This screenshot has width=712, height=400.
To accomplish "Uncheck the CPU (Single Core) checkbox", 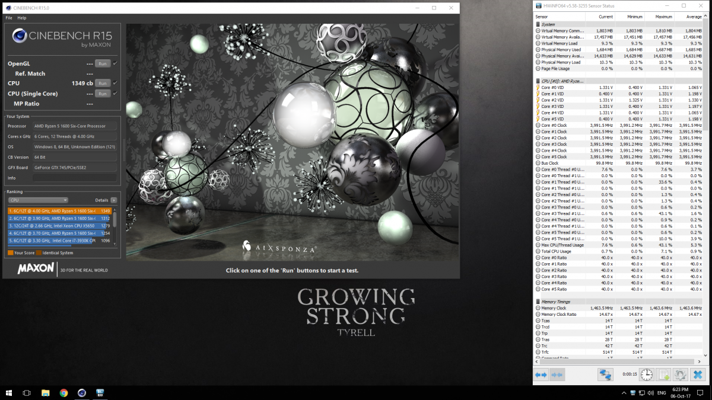I will 115,94.
